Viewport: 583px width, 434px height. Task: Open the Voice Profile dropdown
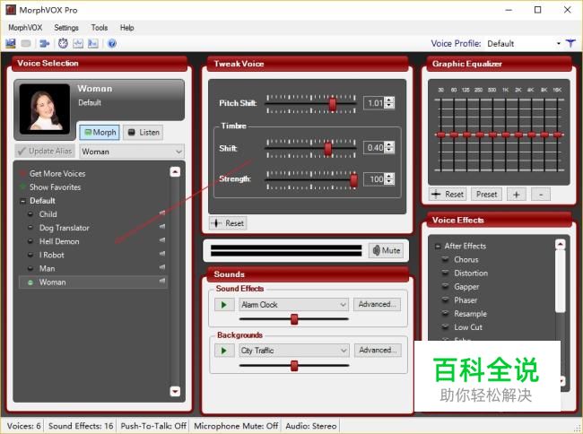(559, 43)
